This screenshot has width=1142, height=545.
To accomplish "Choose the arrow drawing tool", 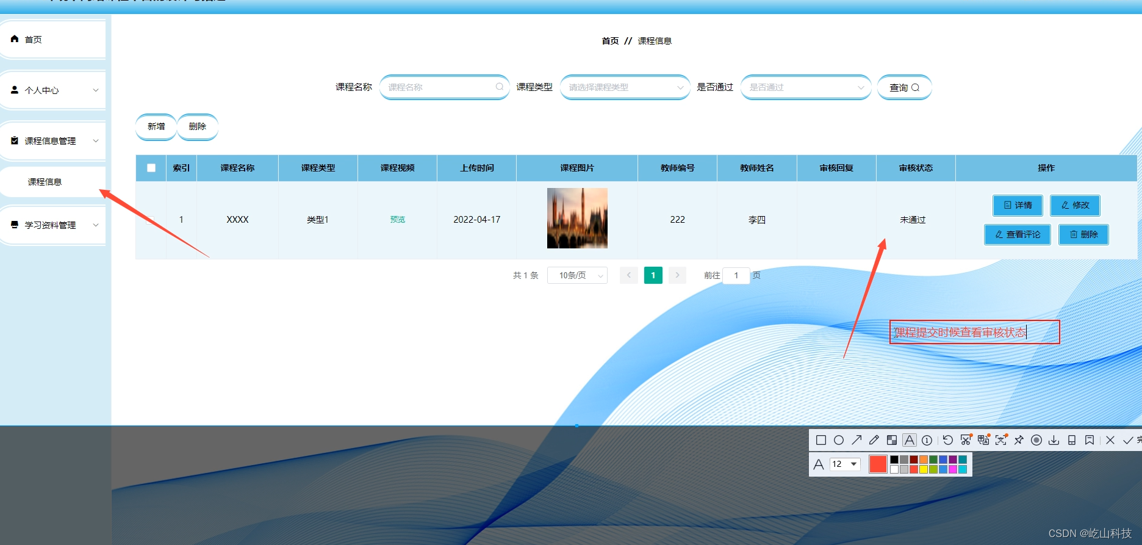I will (857, 440).
